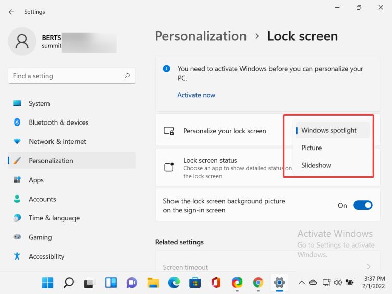Viewport: 392px width, 294px height.
Task: Click the Settings gear on taskbar
Action: tap(279, 283)
